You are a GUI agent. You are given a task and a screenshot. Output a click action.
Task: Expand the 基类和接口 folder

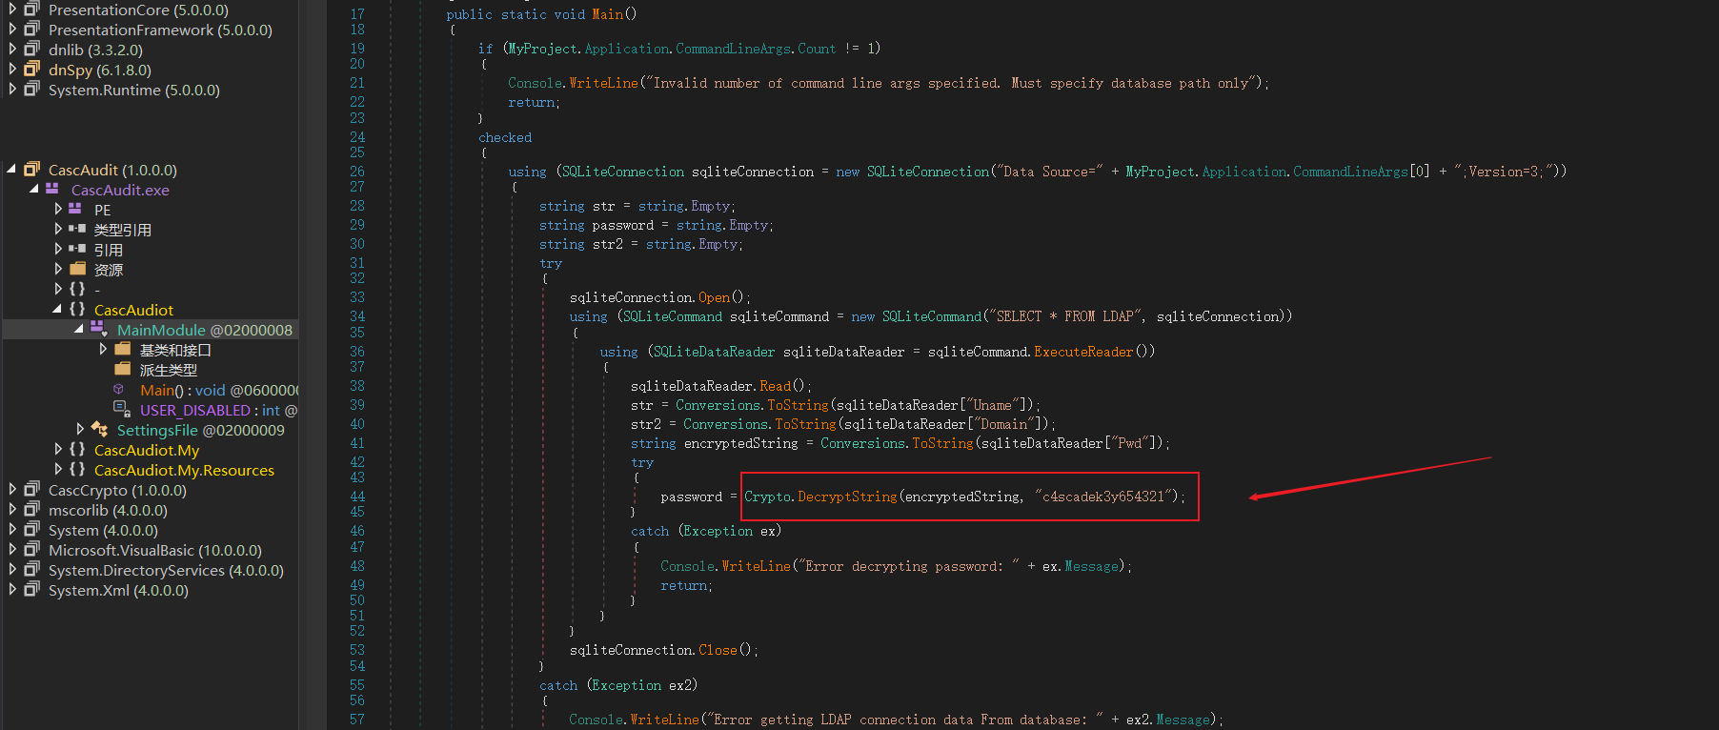[x=103, y=350]
